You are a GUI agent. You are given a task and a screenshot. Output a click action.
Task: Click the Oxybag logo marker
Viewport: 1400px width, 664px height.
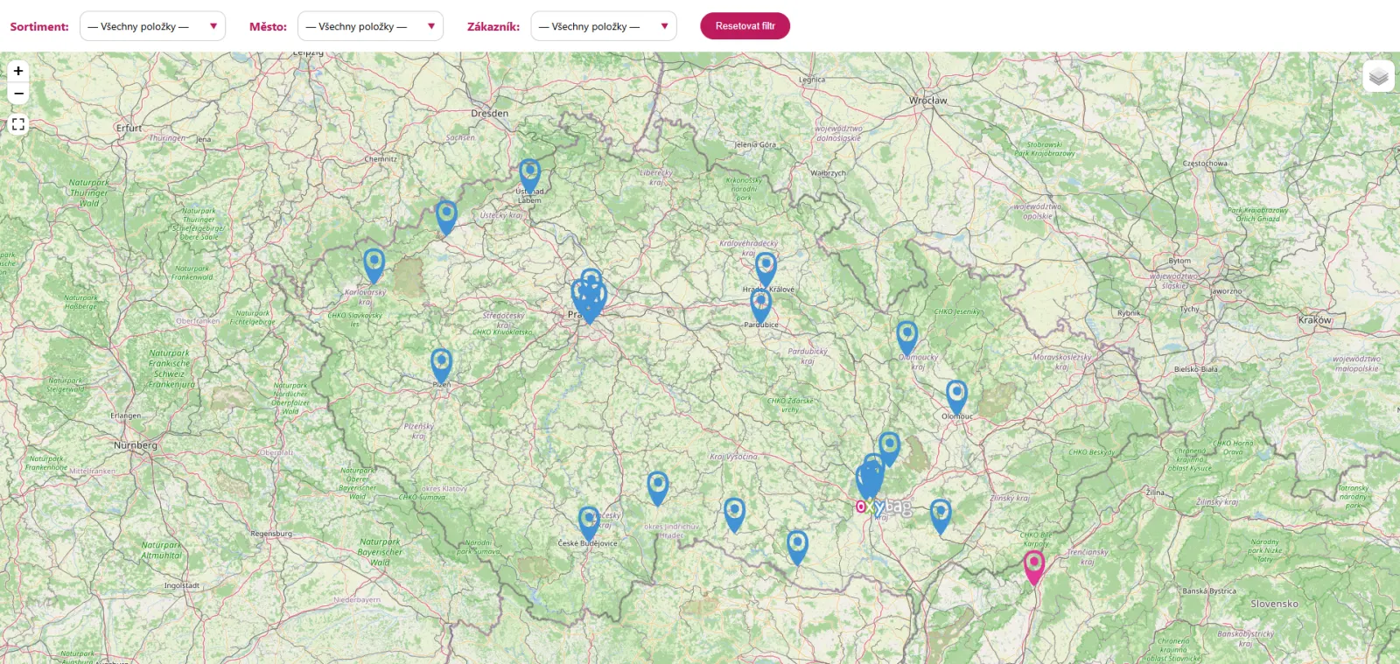tap(884, 507)
